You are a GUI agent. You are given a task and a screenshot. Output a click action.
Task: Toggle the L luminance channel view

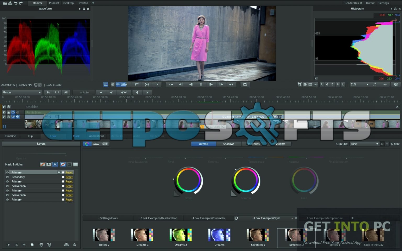(343, 84)
